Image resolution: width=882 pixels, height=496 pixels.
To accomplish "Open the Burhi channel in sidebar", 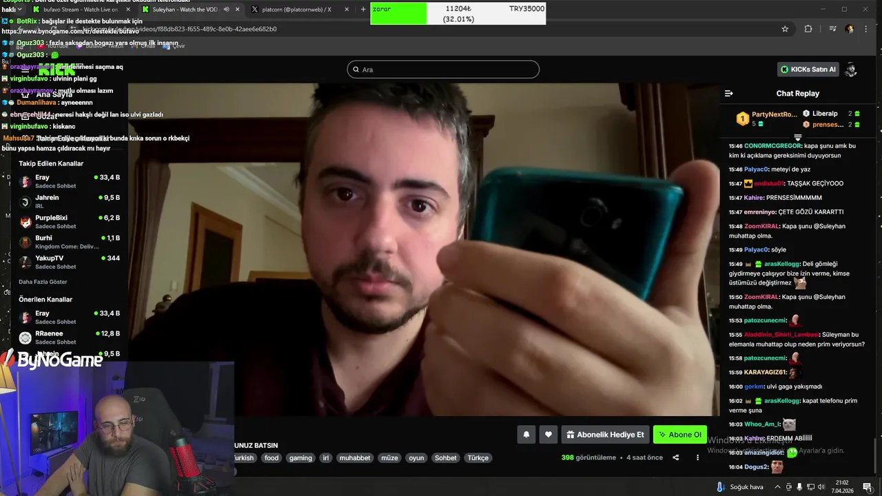I will coord(69,242).
